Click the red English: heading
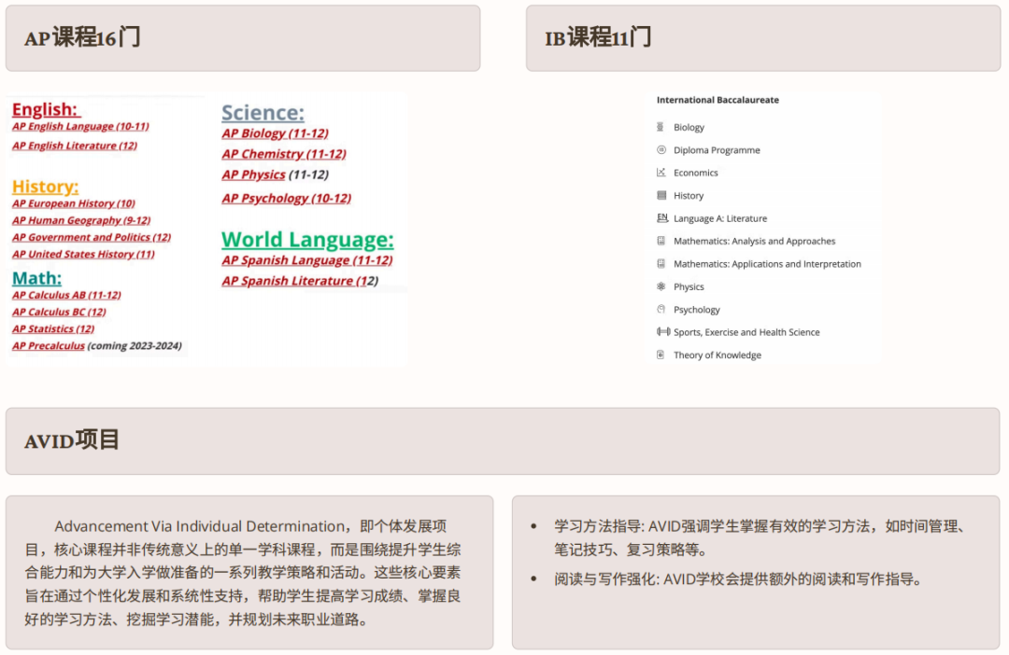1009x655 pixels. (x=45, y=109)
